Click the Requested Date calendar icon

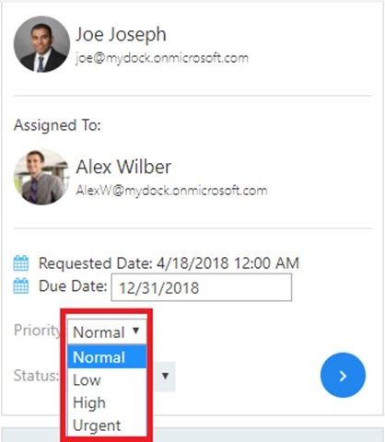(21, 263)
